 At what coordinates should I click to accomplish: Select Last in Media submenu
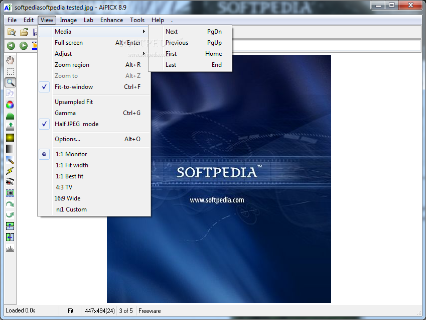click(x=190, y=65)
